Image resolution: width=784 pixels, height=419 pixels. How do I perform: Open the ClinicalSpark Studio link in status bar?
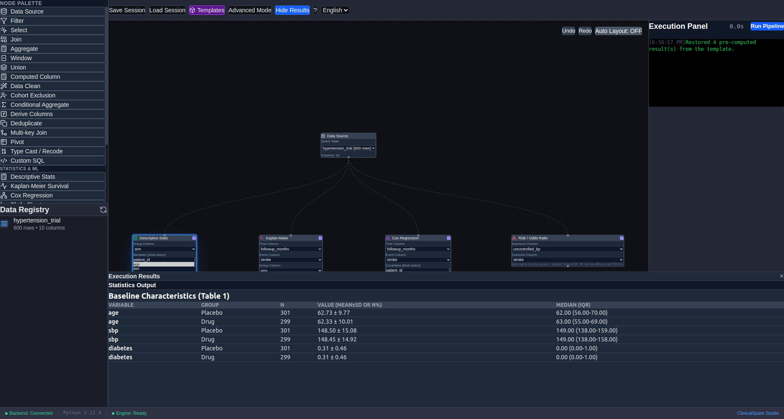point(758,413)
